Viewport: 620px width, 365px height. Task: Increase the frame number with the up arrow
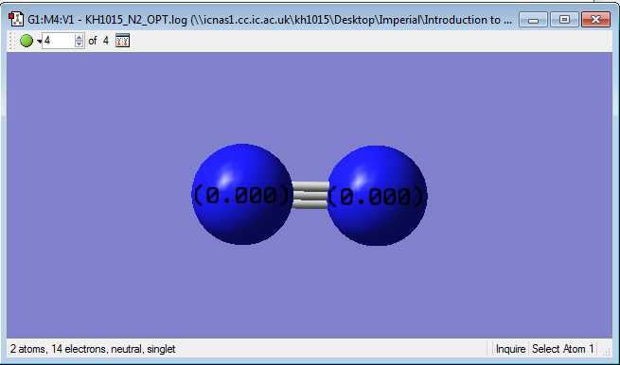coord(80,37)
